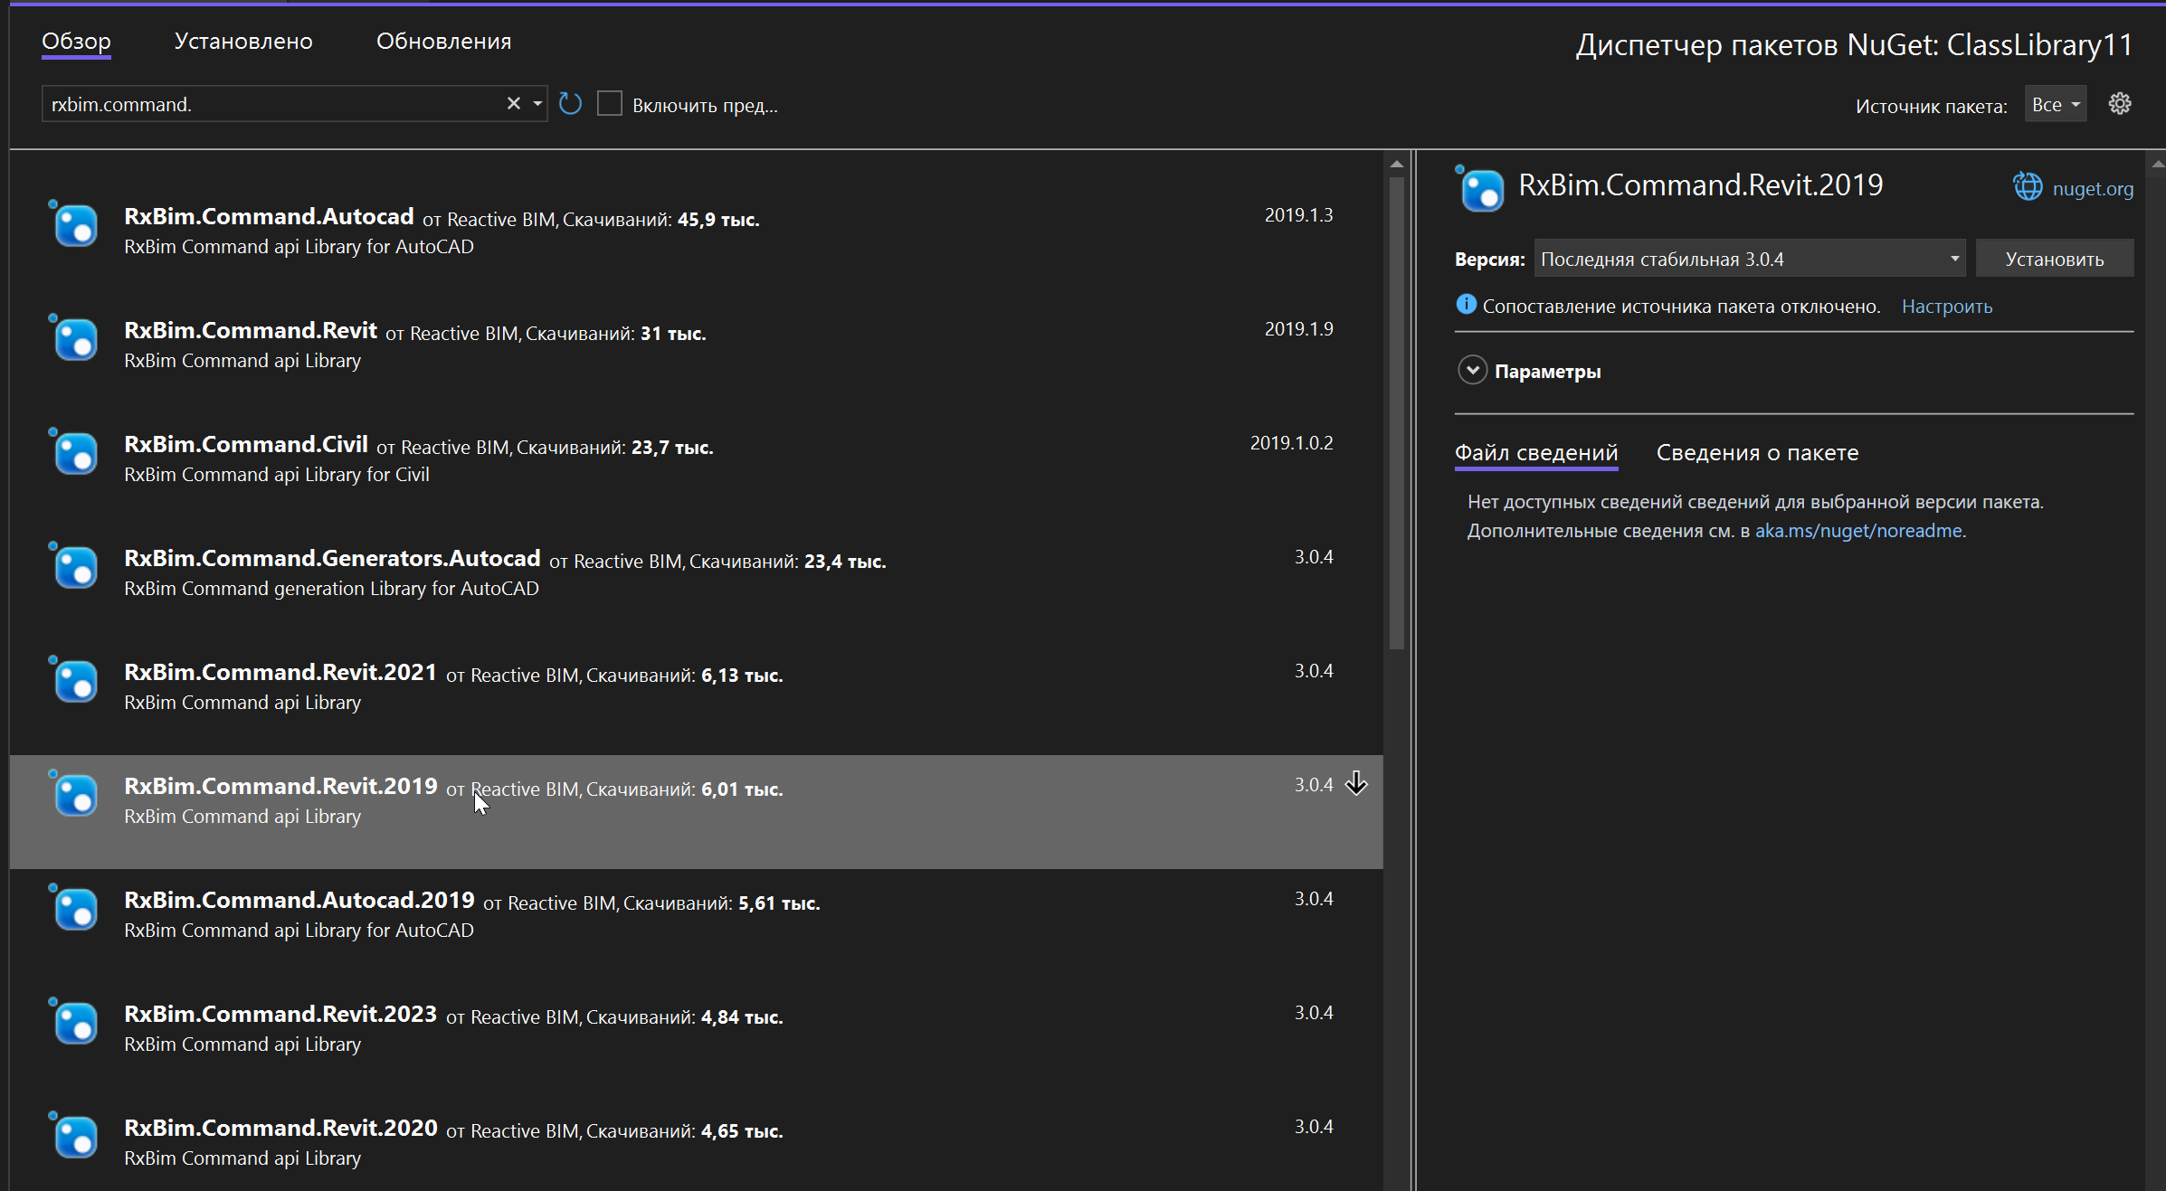Screen dimensions: 2166x1191
Task: Clear the search box with X icon
Action: (x=513, y=104)
